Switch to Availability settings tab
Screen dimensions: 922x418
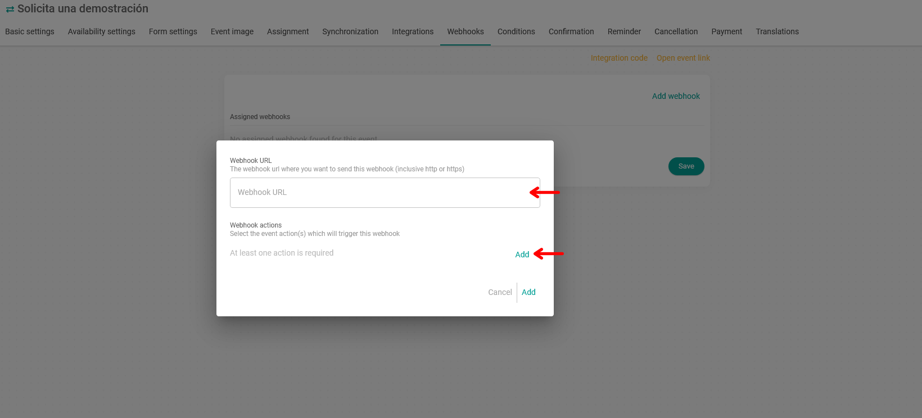pyautogui.click(x=102, y=31)
